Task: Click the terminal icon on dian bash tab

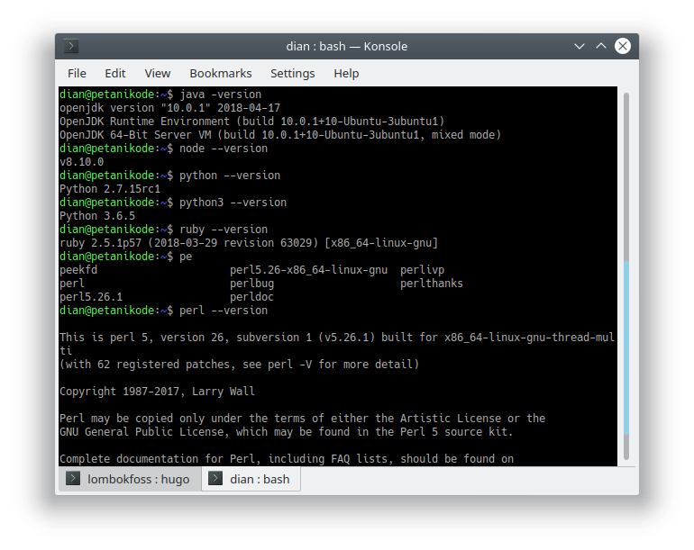Action: [x=215, y=478]
